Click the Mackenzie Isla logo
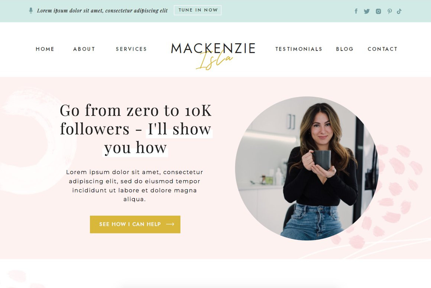This screenshot has width=431, height=288. tap(213, 55)
